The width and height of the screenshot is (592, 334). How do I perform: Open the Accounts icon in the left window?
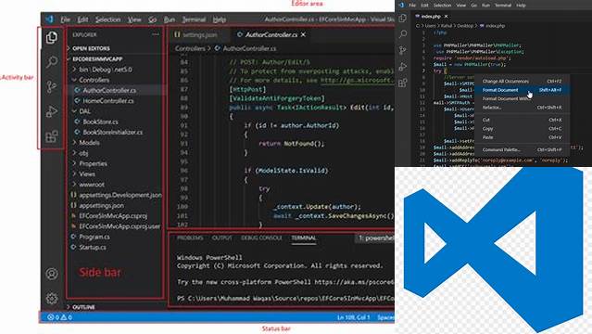(52, 274)
